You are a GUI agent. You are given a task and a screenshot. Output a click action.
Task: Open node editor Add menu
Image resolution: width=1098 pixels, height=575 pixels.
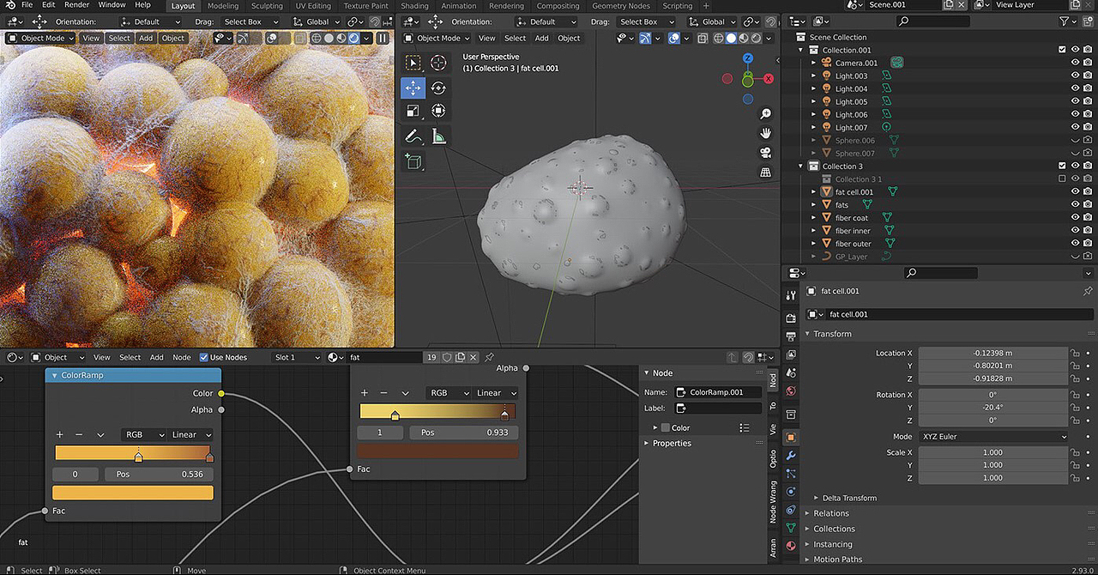[156, 357]
